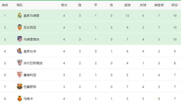Viewport: 181px width, 104px height.
Task: Select the Atlético Madrid crest icon
Action: click(20, 39)
